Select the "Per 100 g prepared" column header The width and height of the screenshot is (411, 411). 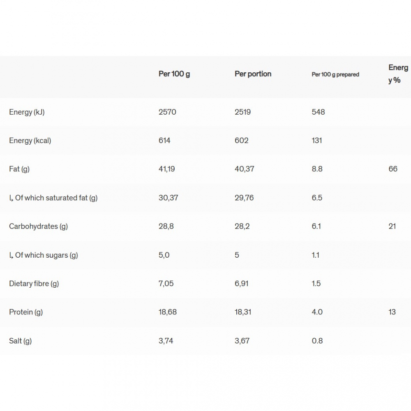(335, 74)
